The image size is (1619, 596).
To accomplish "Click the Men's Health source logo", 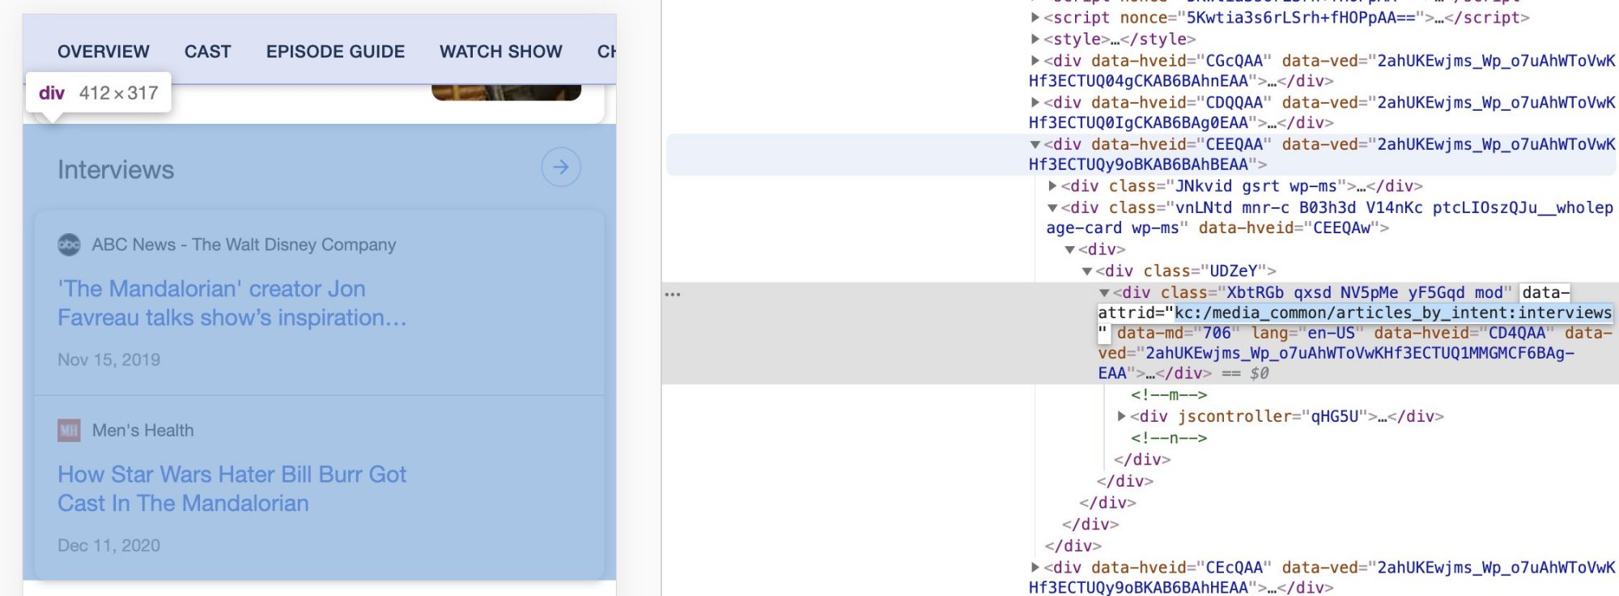I will pyautogui.click(x=69, y=430).
